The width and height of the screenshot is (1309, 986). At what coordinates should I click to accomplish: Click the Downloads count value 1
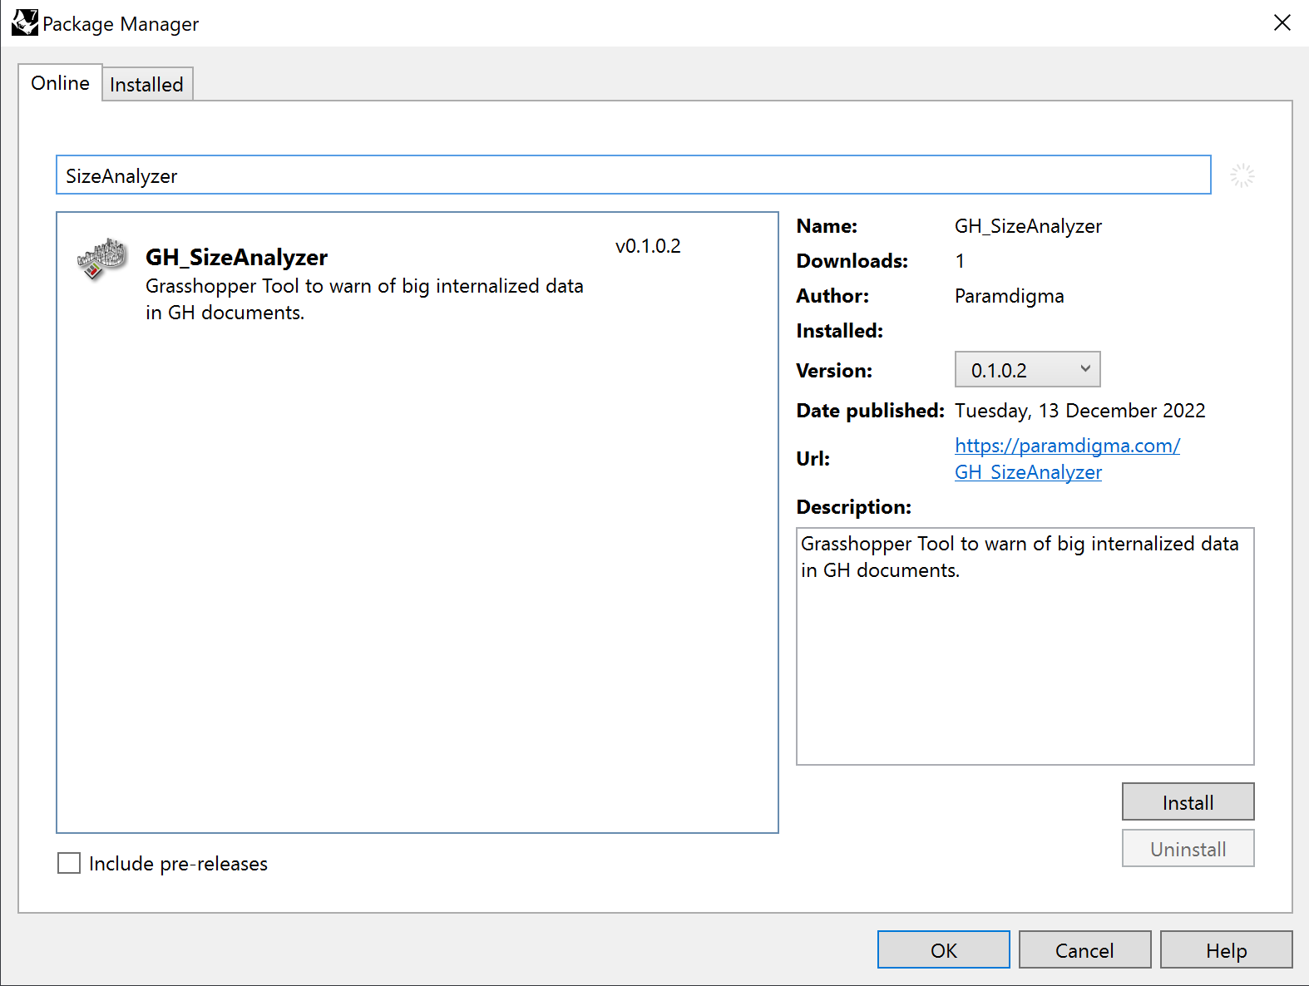960,261
